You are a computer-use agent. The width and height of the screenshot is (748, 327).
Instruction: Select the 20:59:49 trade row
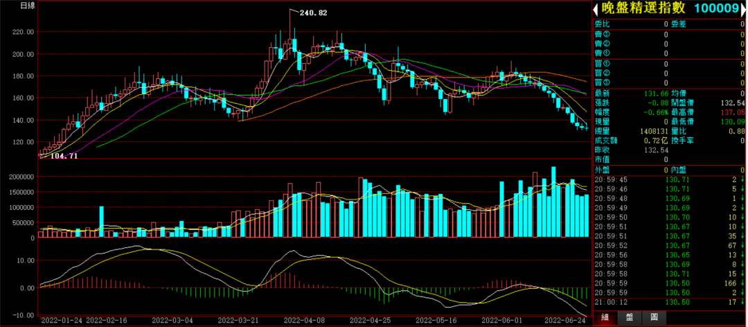pos(669,208)
